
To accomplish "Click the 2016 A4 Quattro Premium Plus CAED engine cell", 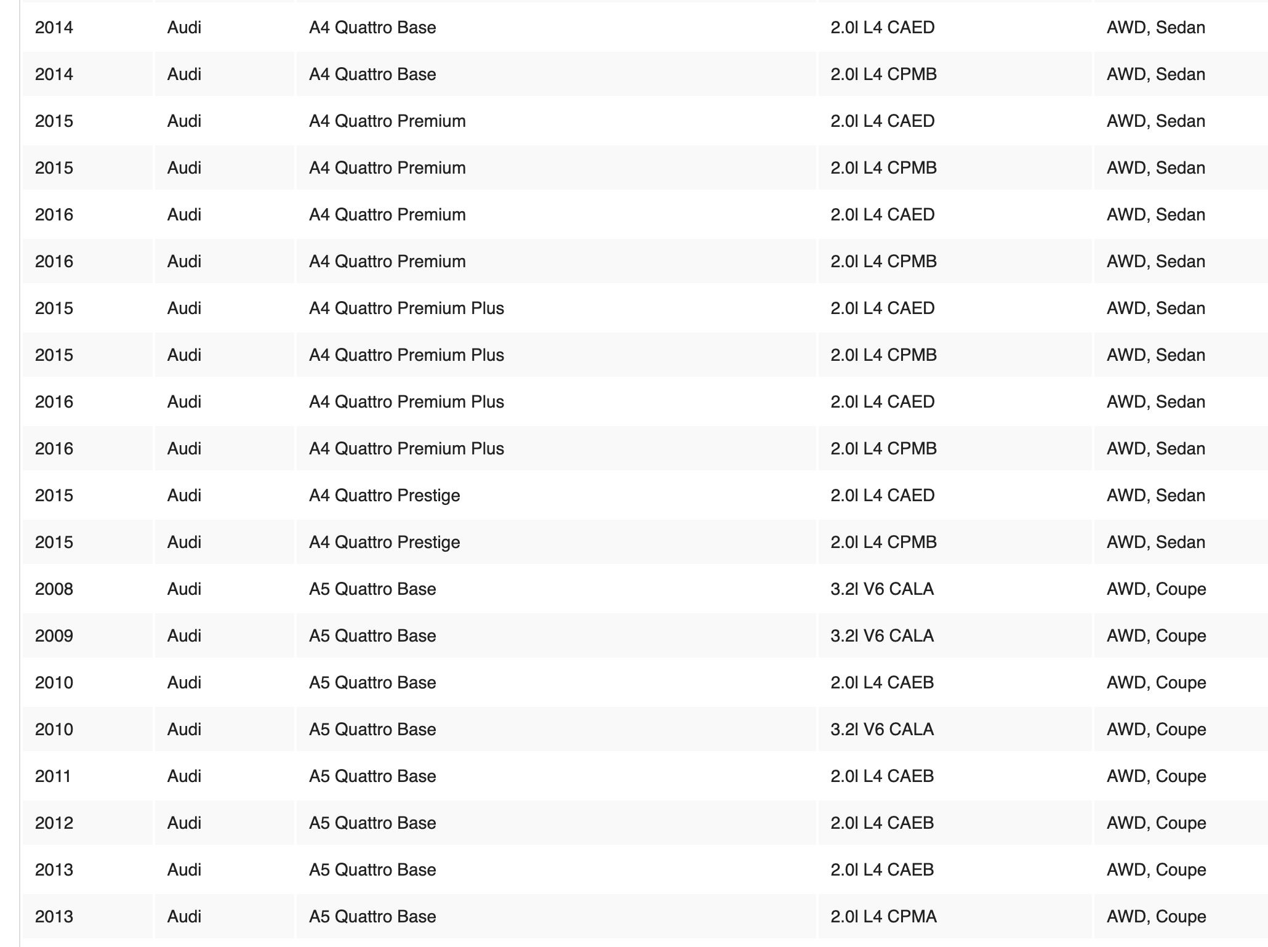I will 882,402.
